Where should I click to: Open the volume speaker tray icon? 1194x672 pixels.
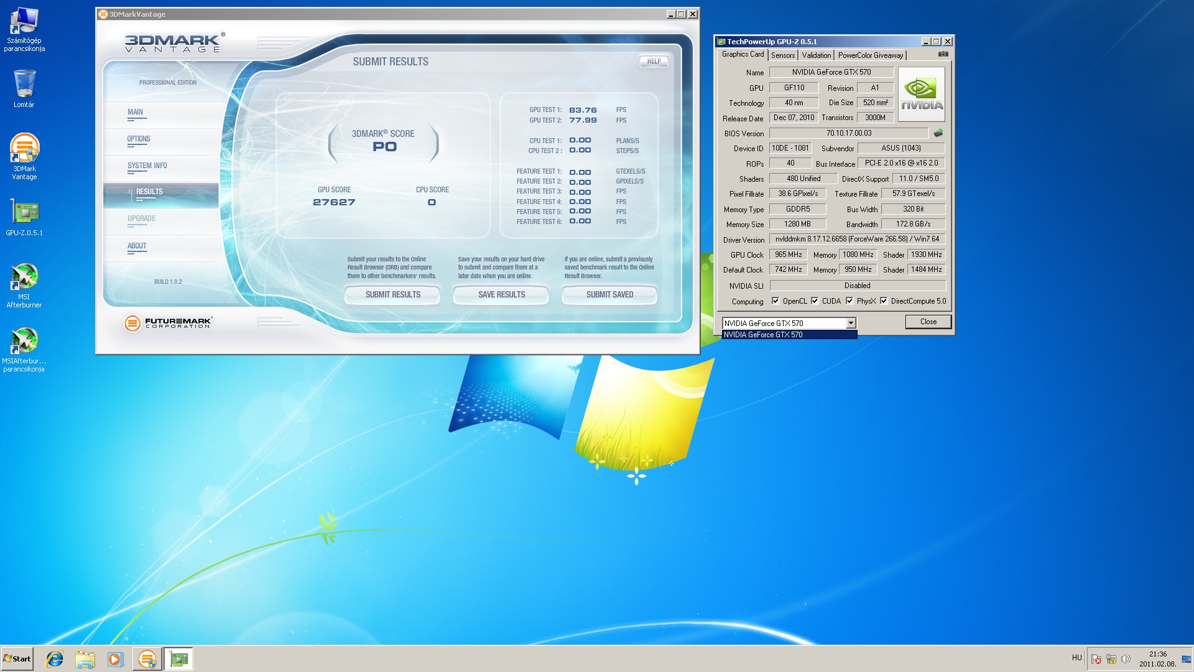[1126, 659]
